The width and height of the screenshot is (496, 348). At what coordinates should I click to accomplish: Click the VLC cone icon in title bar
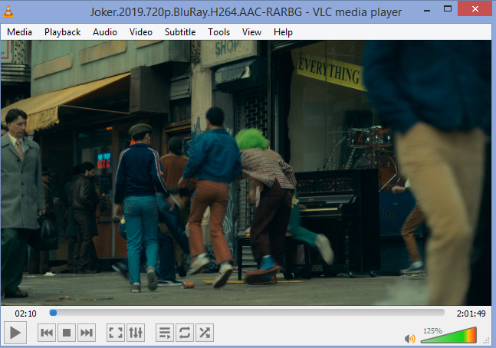coord(8,11)
